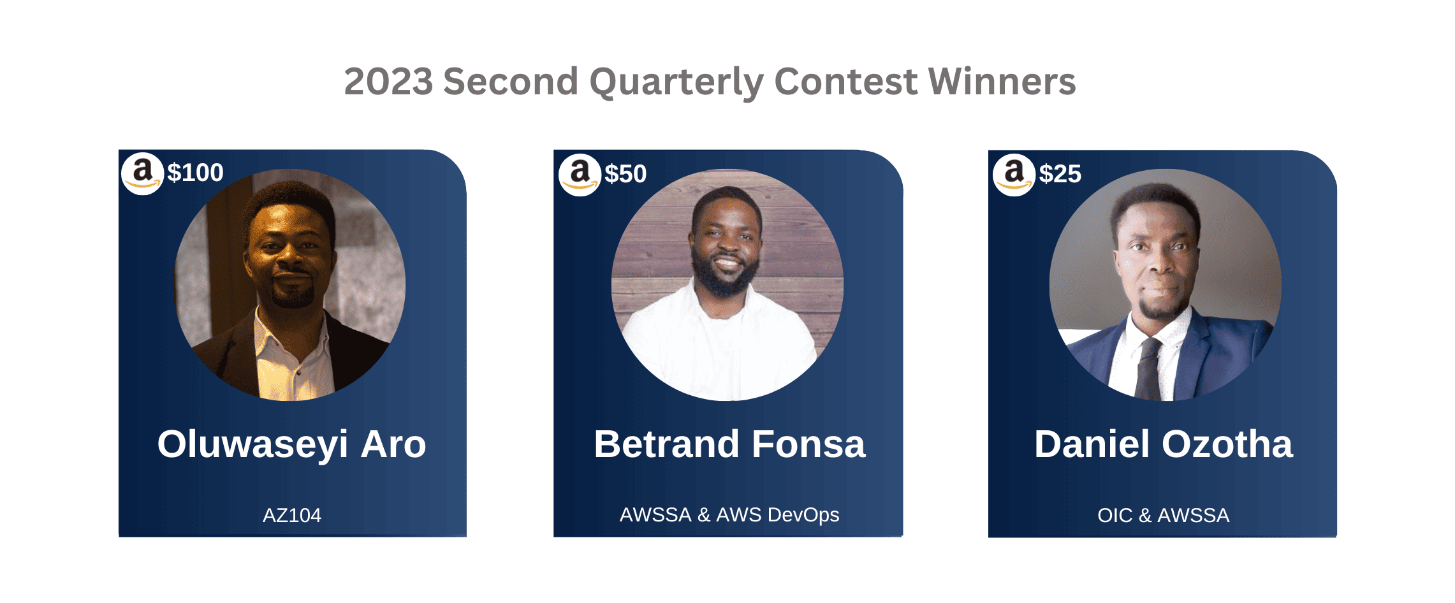This screenshot has height=603, width=1455.
Task: Click the Amazon logo on Daniel Ozotha's card
Action: click(1014, 175)
